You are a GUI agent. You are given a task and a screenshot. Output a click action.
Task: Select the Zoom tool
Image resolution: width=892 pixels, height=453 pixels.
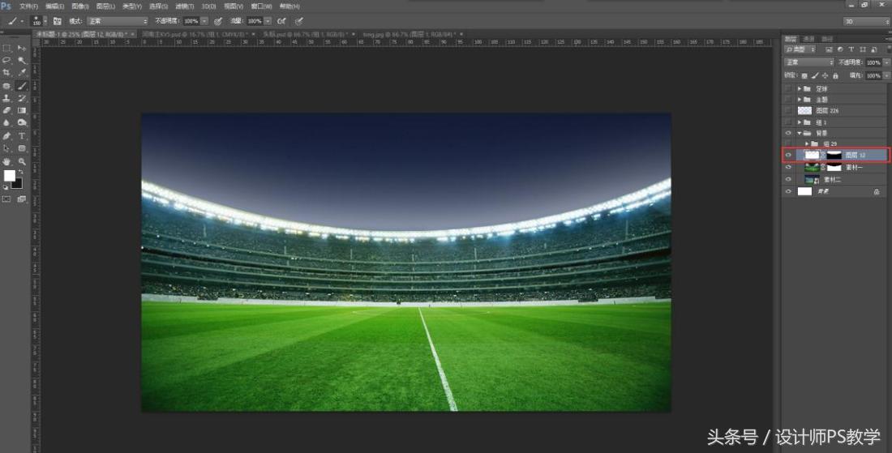(22, 162)
